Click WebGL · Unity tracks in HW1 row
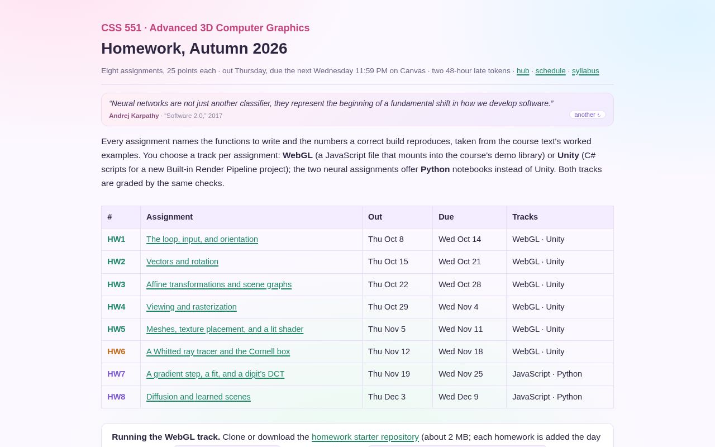715x447 pixels. (x=538, y=239)
